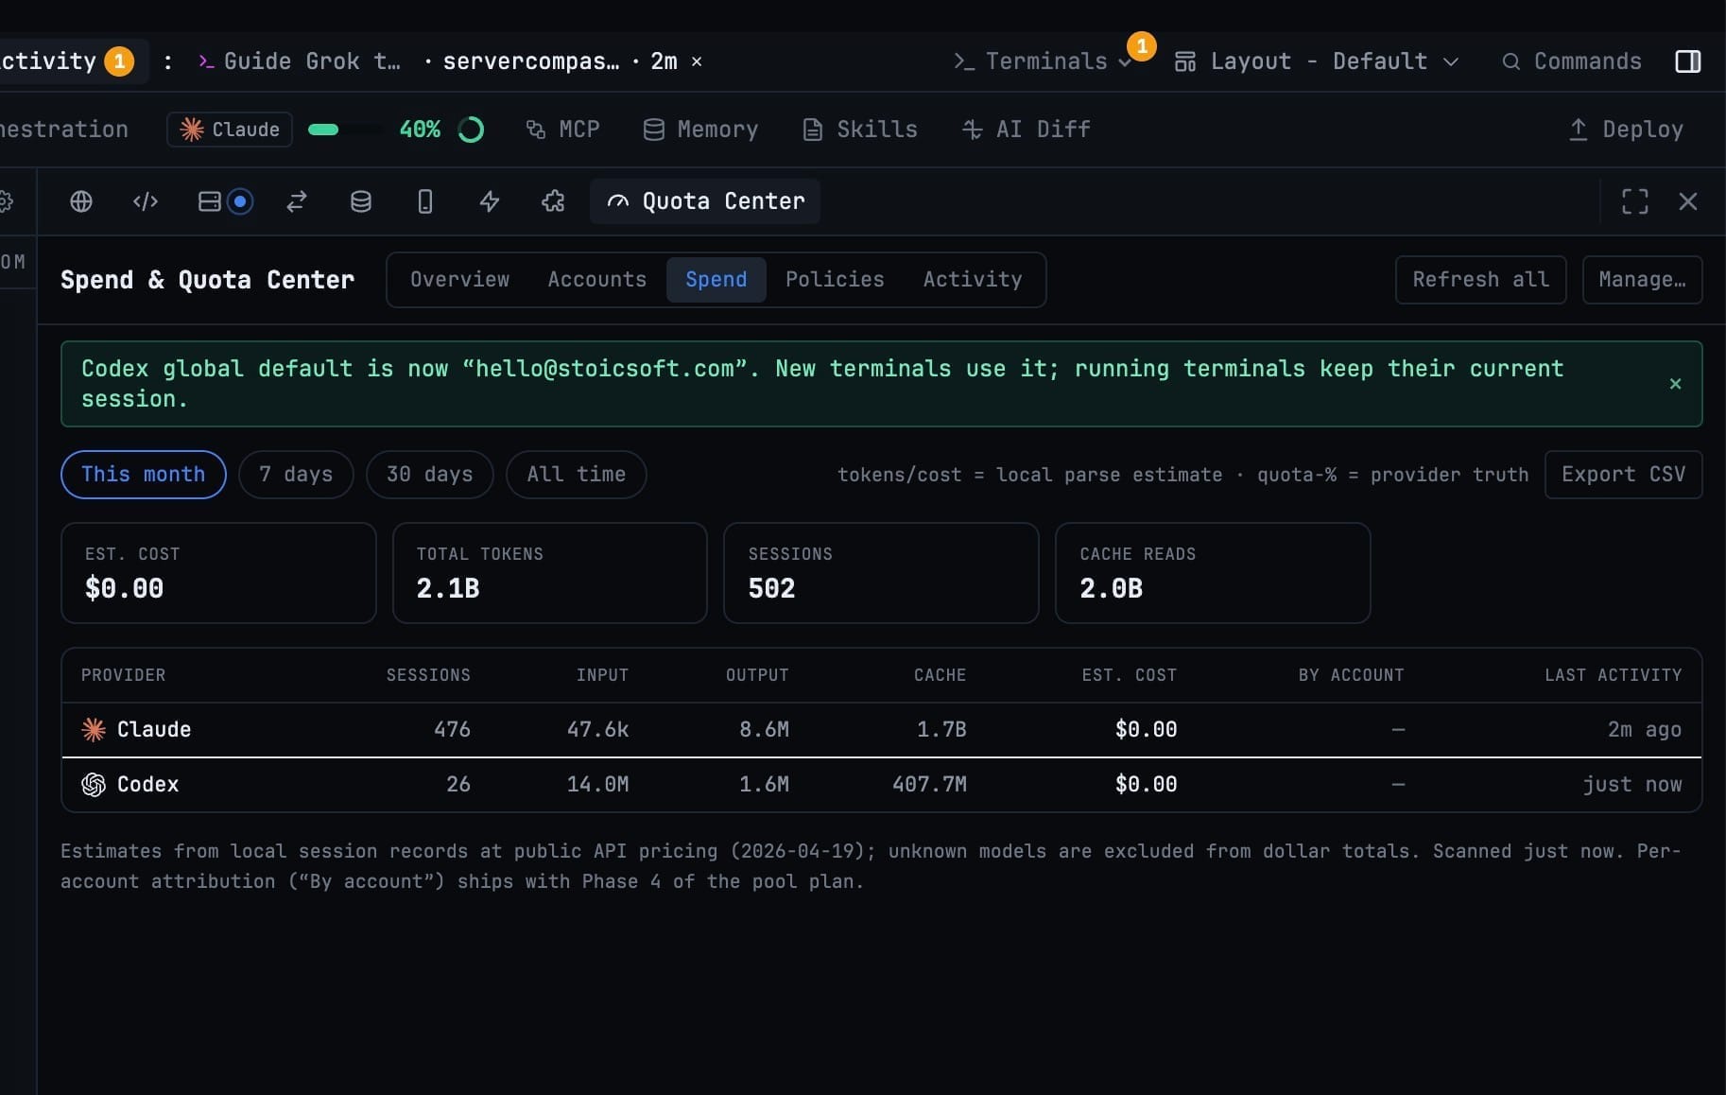Viewport: 1726px width, 1095px height.
Task: Click the Codex provider row name
Action: (148, 784)
